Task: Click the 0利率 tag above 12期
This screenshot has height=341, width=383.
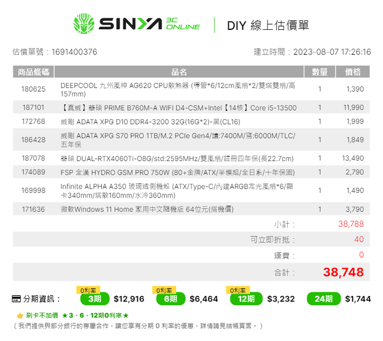Action: pyautogui.click(x=238, y=290)
